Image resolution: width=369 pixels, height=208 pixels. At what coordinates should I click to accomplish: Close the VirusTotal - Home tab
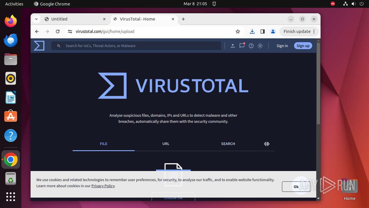173,19
